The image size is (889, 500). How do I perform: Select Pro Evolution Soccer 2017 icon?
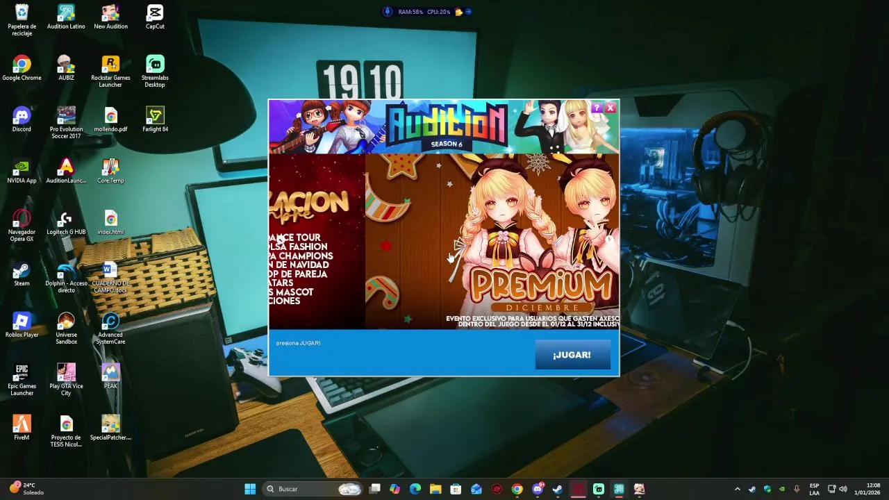coord(66,123)
